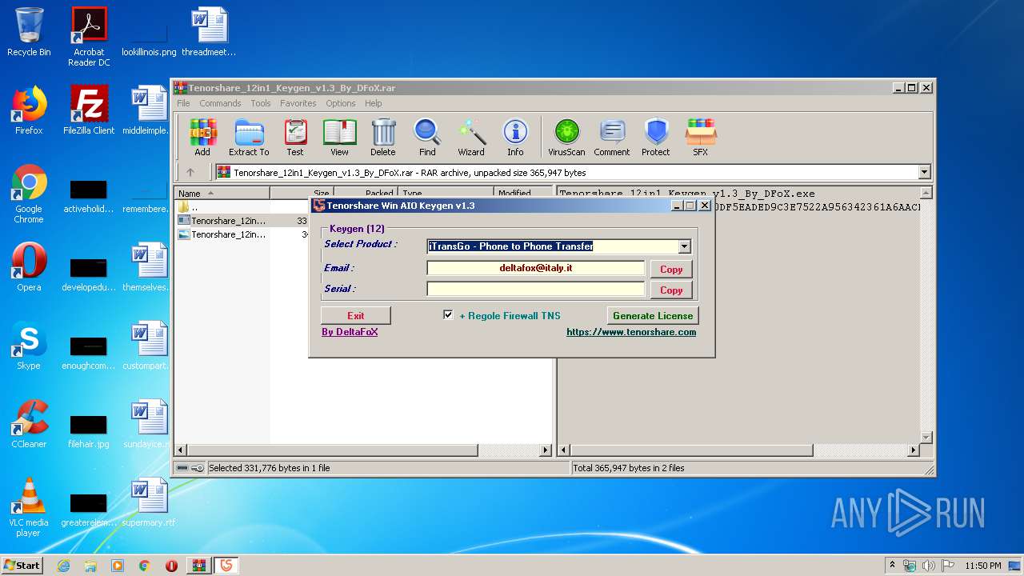1024x576 pixels.
Task: Open the Favorites menu
Action: click(298, 103)
